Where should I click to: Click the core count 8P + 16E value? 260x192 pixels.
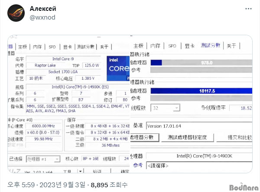click(91, 159)
